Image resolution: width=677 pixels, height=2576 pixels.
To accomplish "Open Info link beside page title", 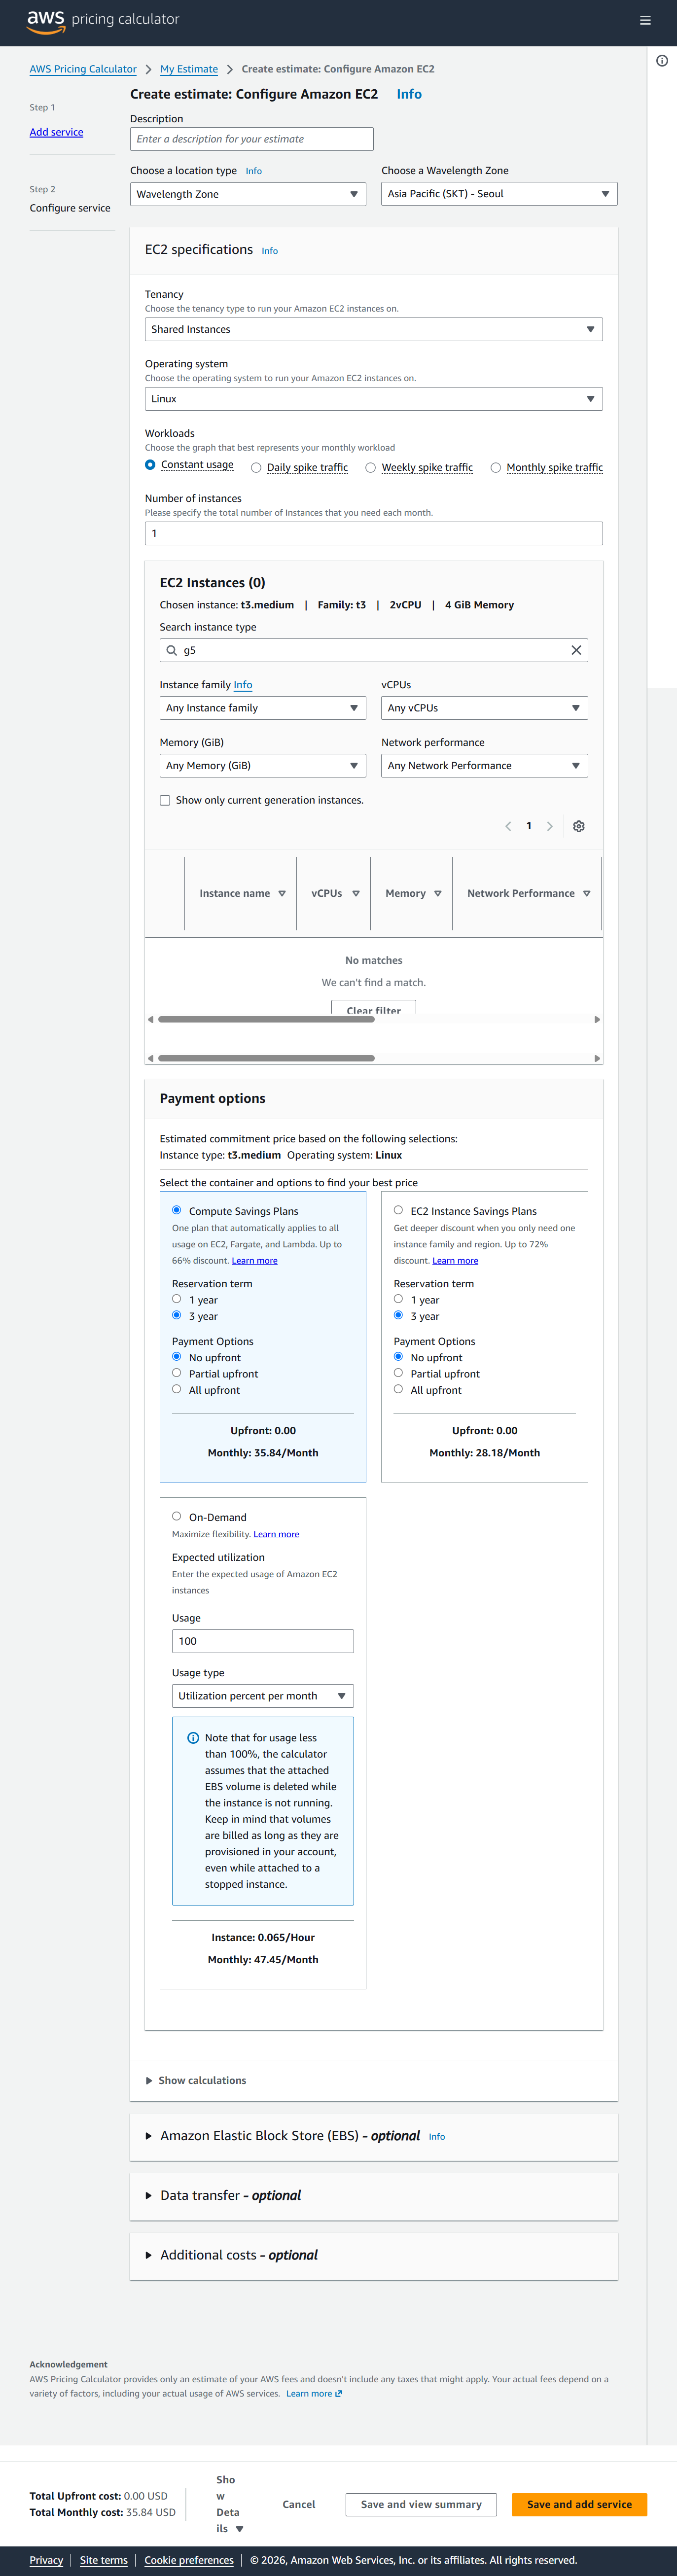I will (x=409, y=94).
